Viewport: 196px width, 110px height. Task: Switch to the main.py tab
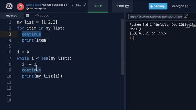(12, 16)
